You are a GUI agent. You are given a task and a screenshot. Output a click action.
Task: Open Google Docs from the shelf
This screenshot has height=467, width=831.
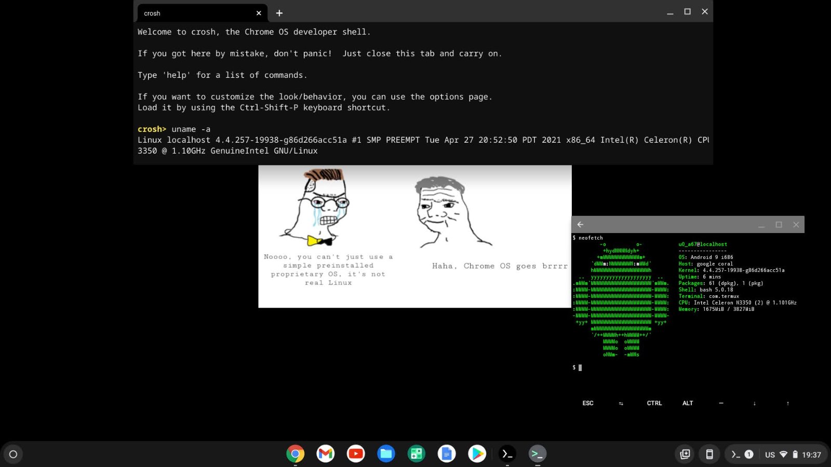447,454
